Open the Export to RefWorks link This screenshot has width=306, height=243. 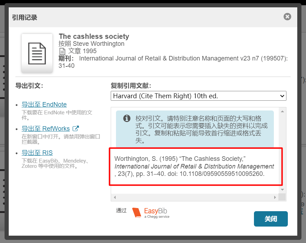pyautogui.click(x=46, y=129)
